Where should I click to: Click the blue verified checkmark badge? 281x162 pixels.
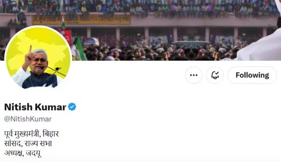pyautogui.click(x=72, y=107)
